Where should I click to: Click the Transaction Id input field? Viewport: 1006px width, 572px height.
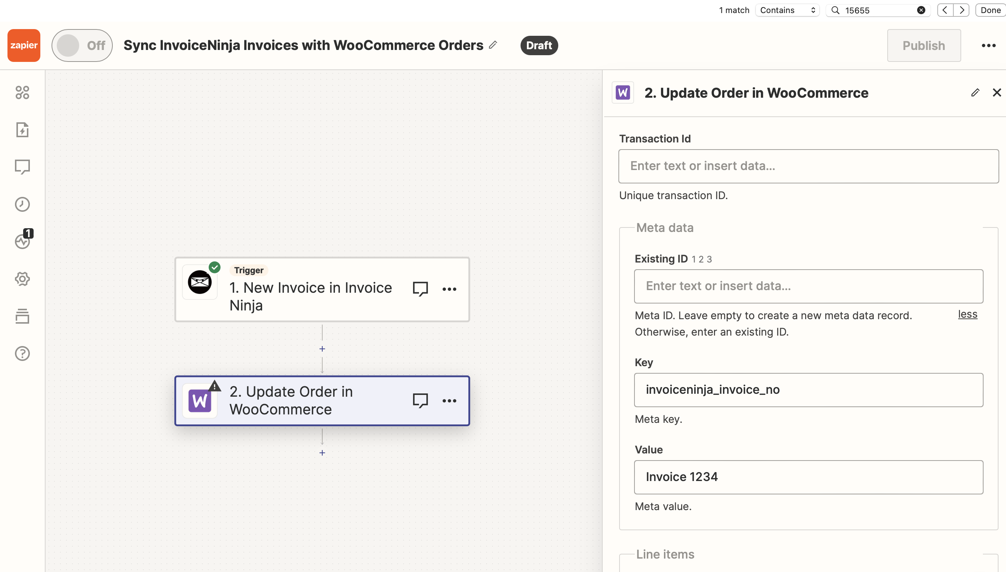click(x=808, y=166)
